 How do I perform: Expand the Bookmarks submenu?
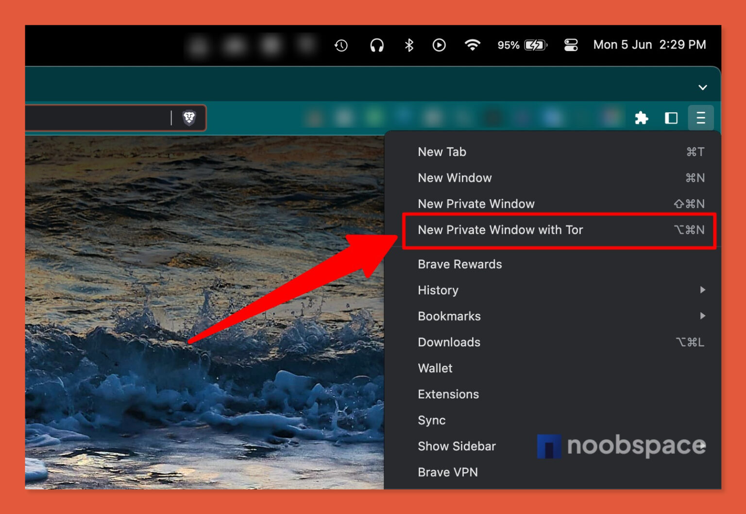click(449, 316)
